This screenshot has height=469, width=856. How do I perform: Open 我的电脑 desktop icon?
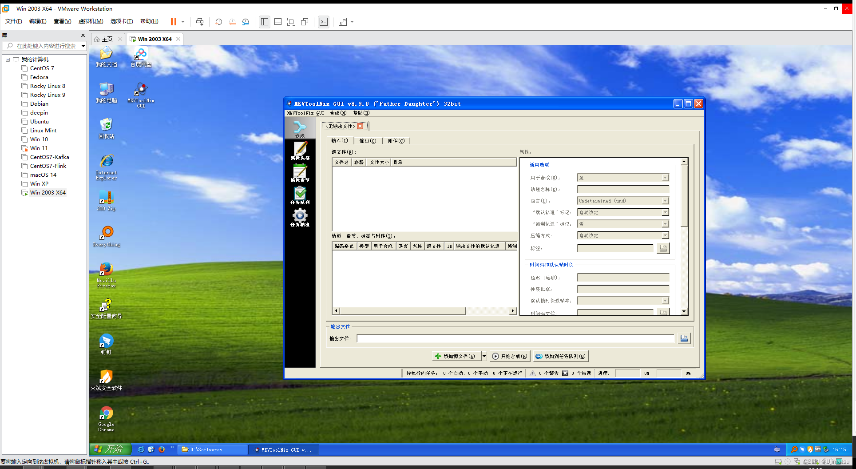pos(106,93)
